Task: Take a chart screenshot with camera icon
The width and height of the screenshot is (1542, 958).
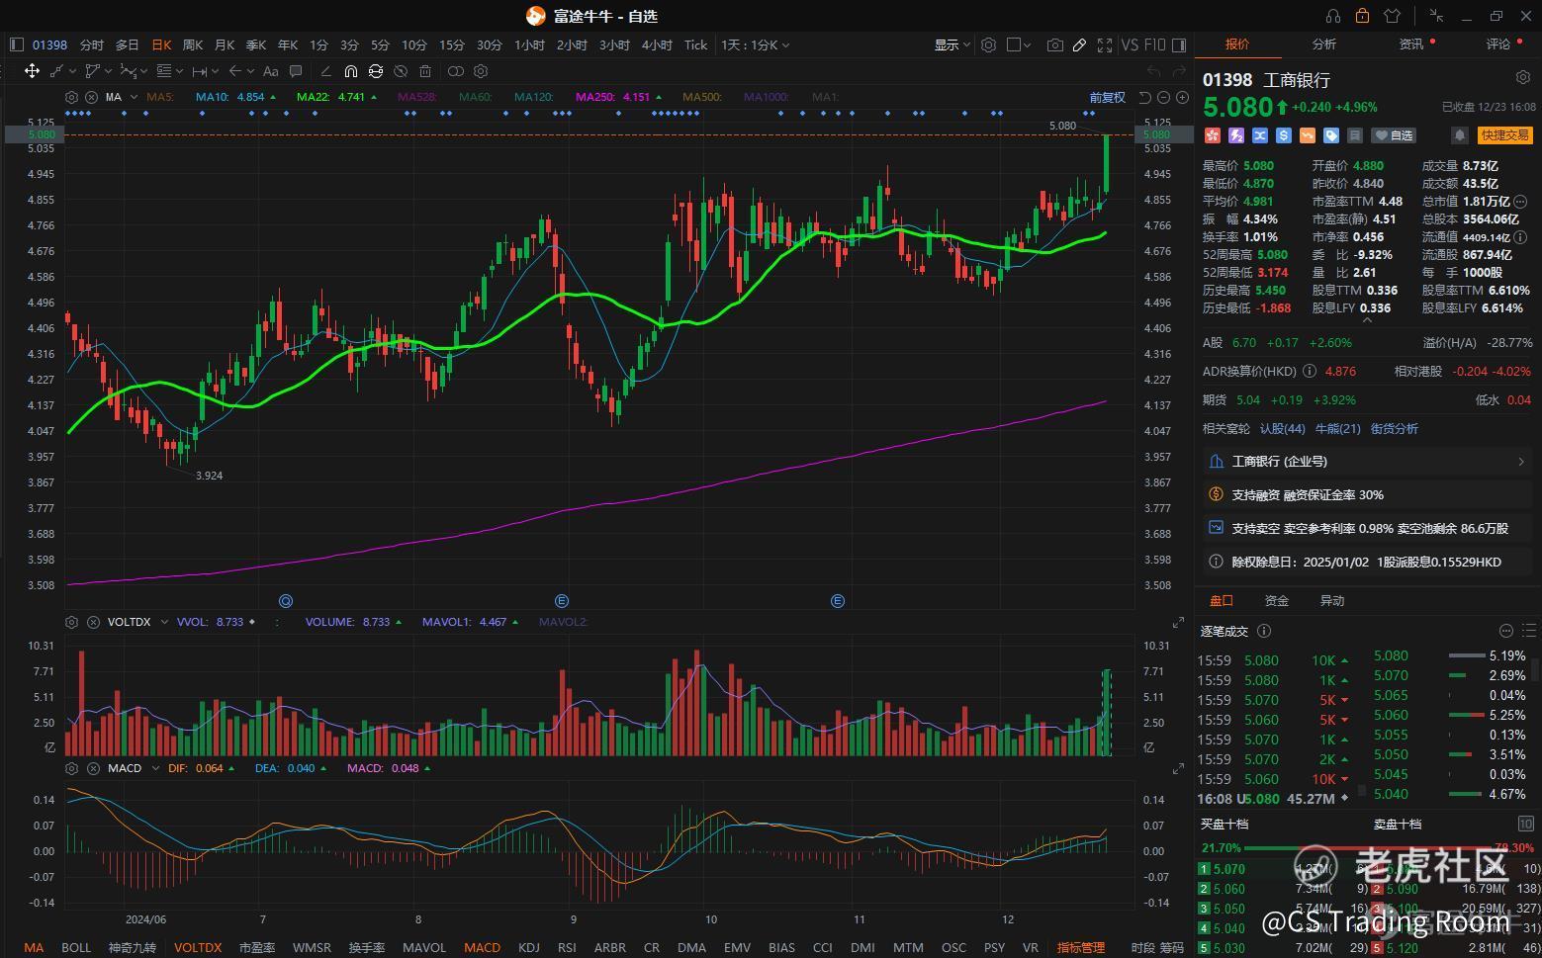Action: (x=1055, y=44)
